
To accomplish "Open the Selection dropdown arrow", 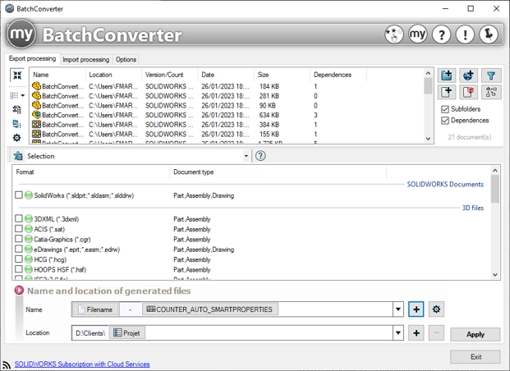I will pos(246,156).
